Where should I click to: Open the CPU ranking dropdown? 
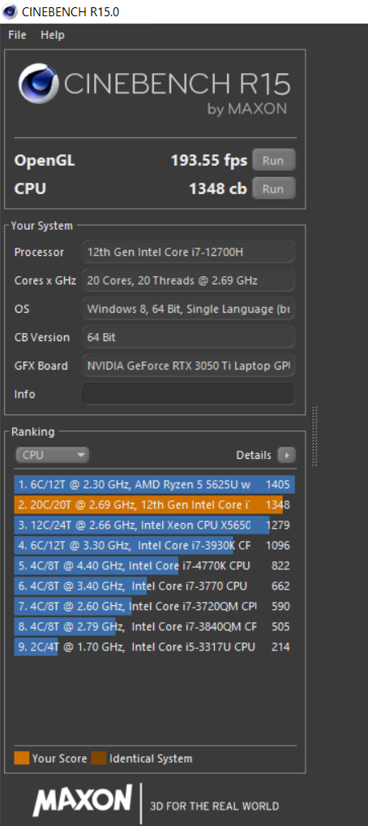(x=52, y=455)
